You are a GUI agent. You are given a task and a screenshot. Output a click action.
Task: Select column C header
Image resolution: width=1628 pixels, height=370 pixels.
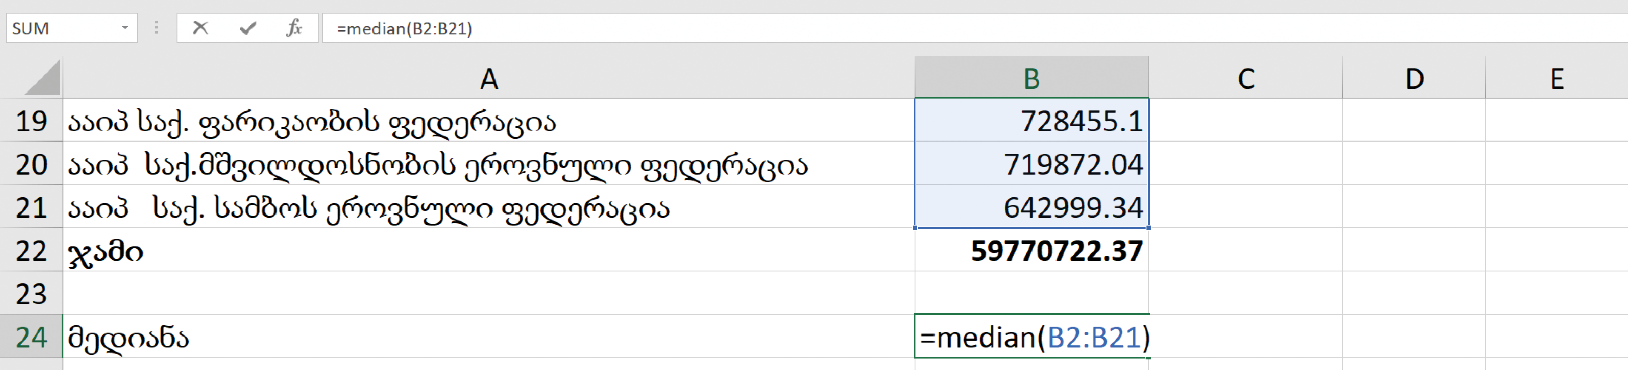coord(1246,78)
